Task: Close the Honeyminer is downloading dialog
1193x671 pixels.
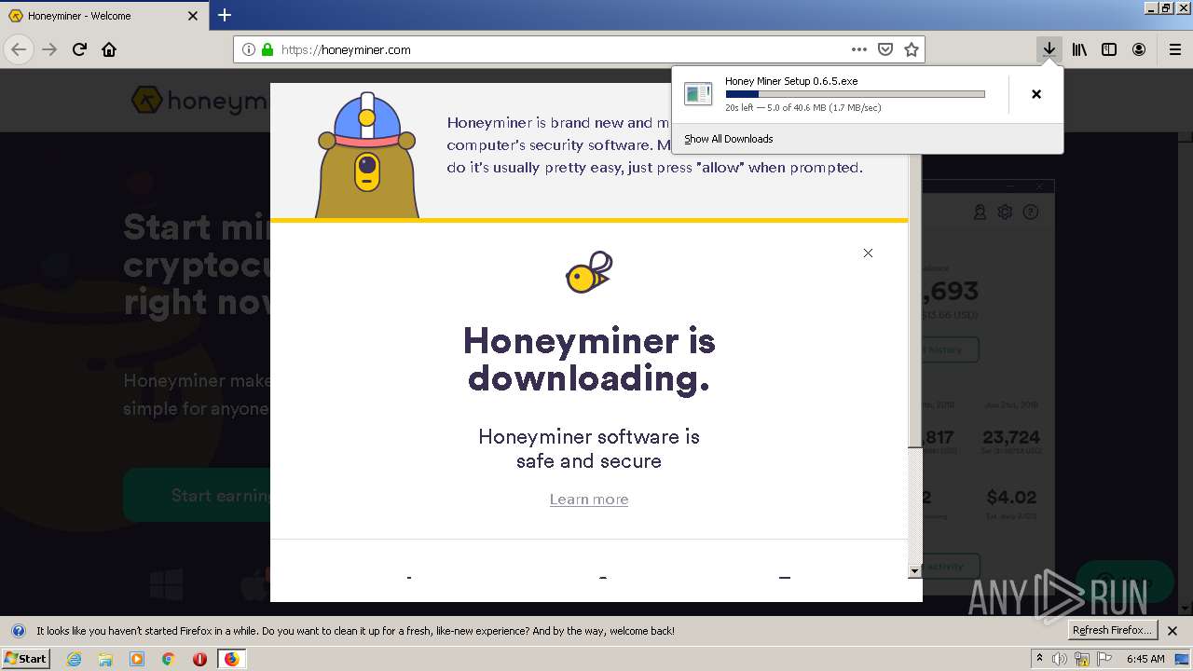Action: point(868,253)
